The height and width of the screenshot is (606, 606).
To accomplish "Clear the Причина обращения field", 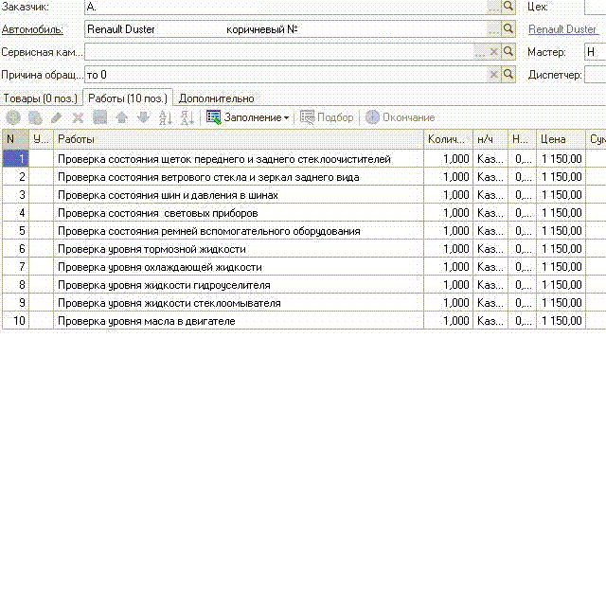I will point(493,74).
